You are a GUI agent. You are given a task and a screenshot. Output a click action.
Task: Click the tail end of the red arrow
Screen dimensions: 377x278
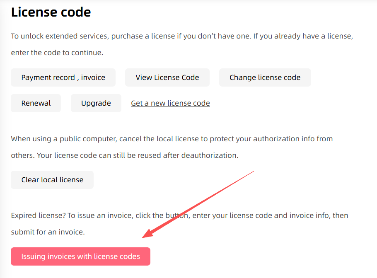click(253, 171)
